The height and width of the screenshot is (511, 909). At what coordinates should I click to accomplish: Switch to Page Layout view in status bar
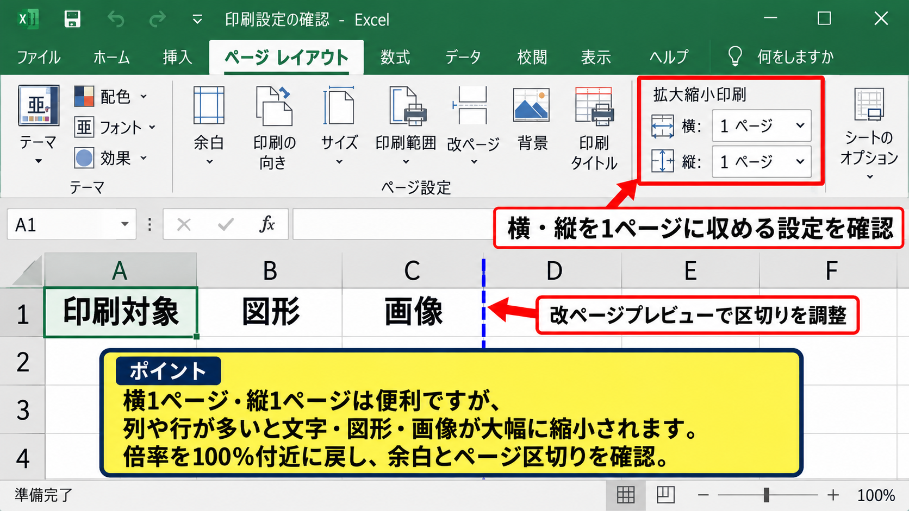coord(665,495)
